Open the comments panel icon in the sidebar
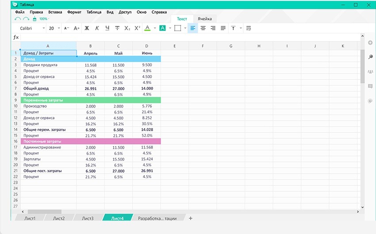376x234 pixels. [370, 86]
